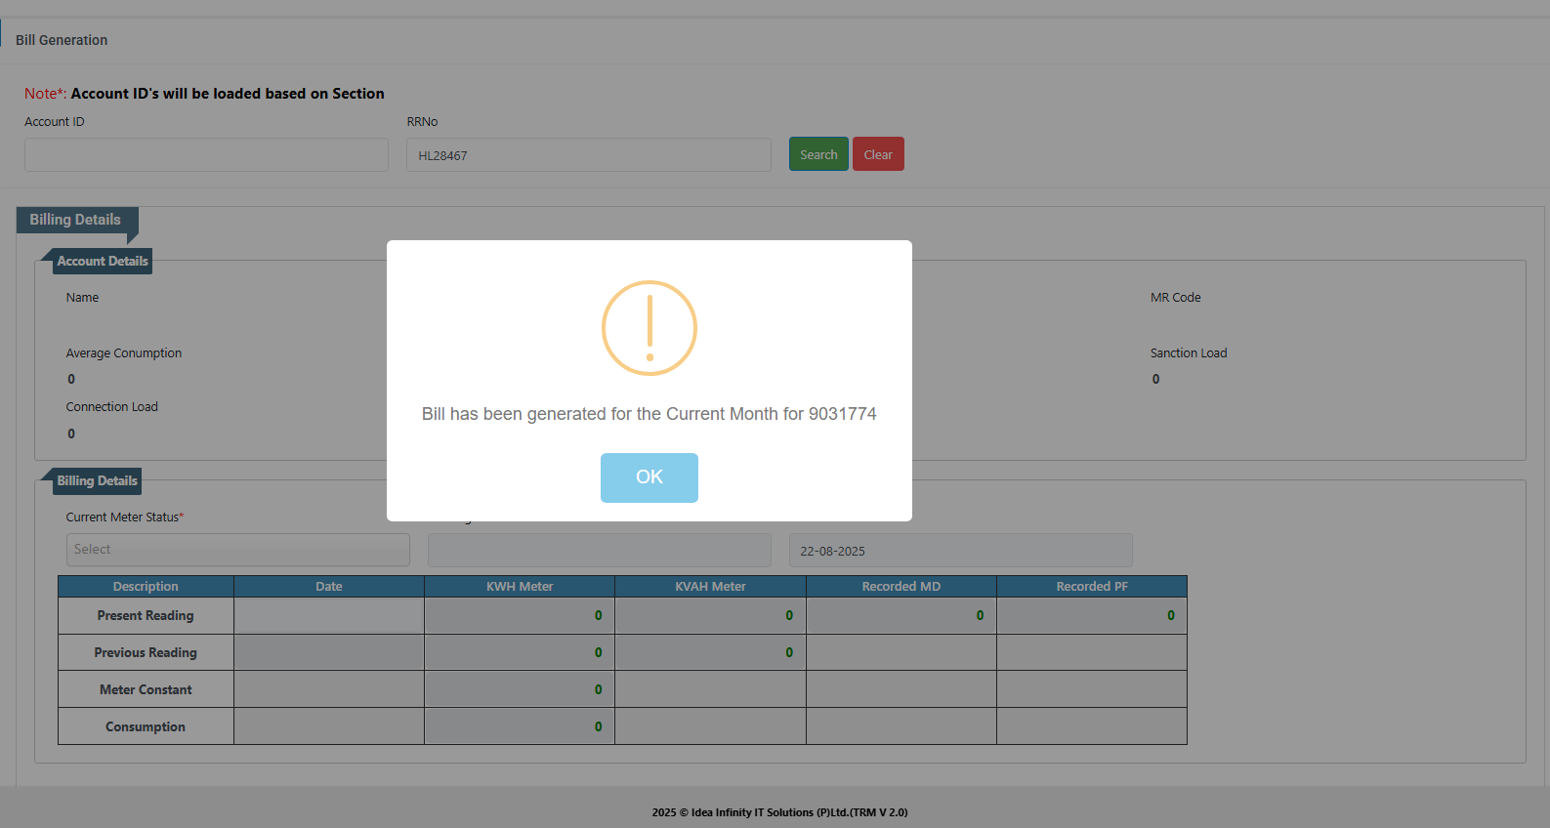Select the Billing Details panel tab header
This screenshot has height=828, width=1550.
point(76,220)
